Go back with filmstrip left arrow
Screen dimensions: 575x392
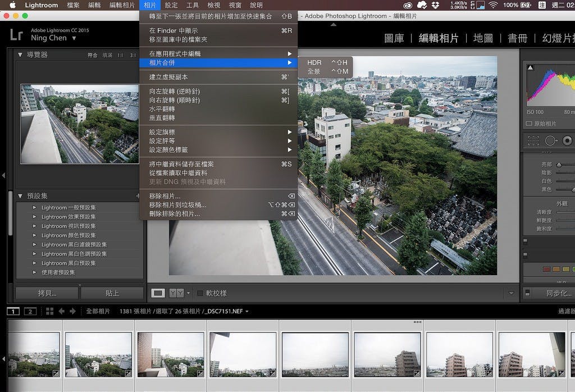[61, 311]
